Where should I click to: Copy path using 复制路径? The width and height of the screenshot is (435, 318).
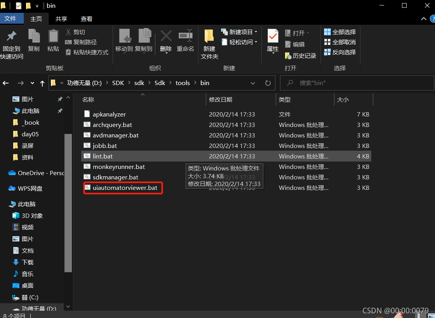click(81, 42)
